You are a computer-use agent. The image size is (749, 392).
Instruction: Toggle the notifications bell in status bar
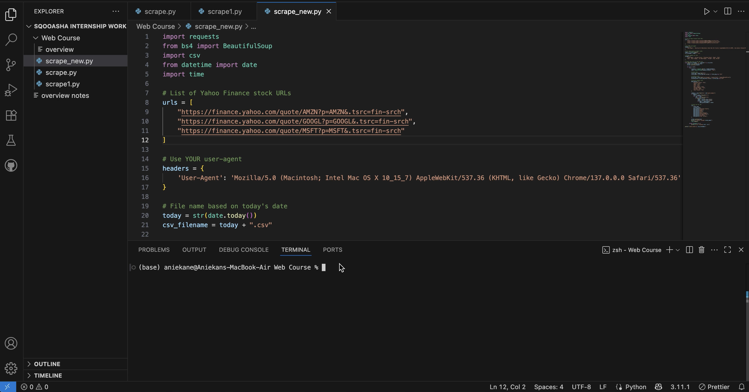point(743,387)
